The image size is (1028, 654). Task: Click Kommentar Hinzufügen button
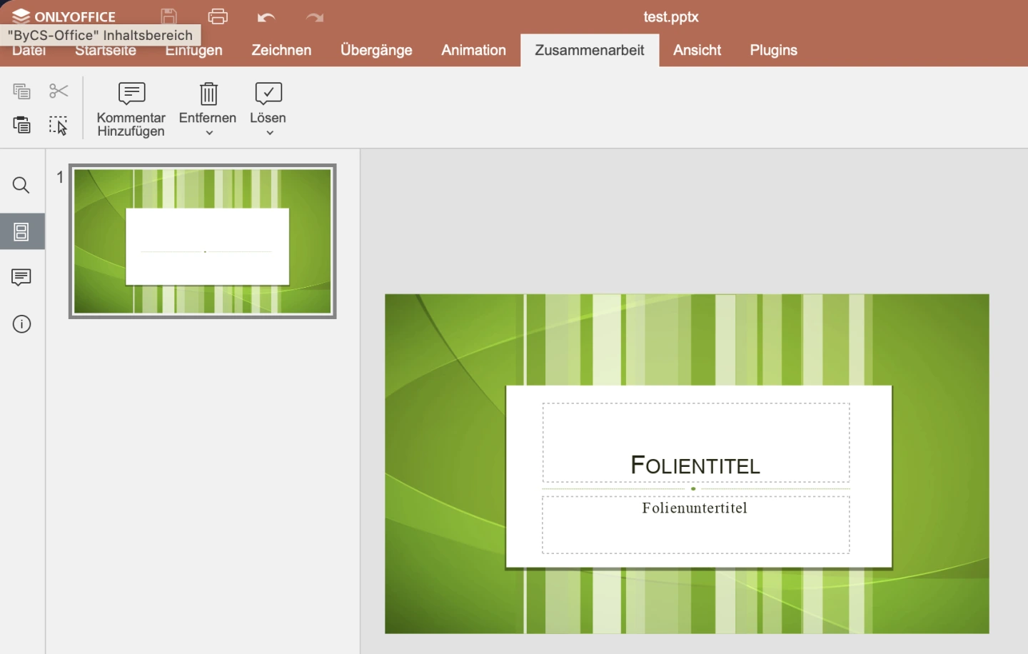131,109
